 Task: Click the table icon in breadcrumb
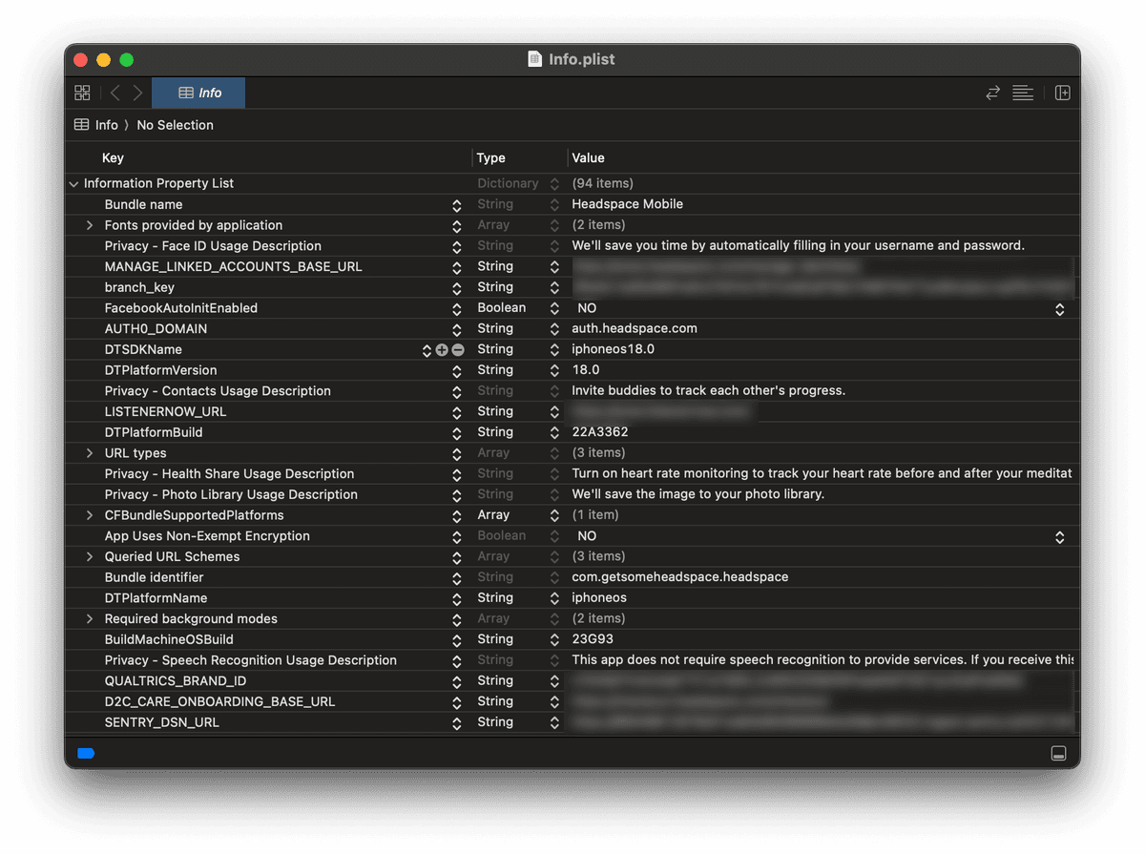[82, 125]
